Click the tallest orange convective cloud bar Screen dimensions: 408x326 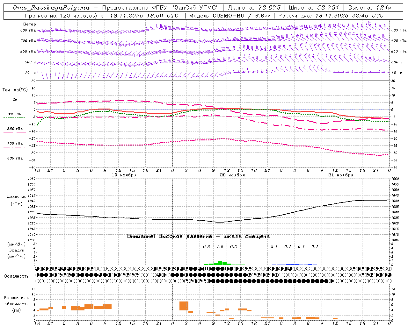pos(184,306)
